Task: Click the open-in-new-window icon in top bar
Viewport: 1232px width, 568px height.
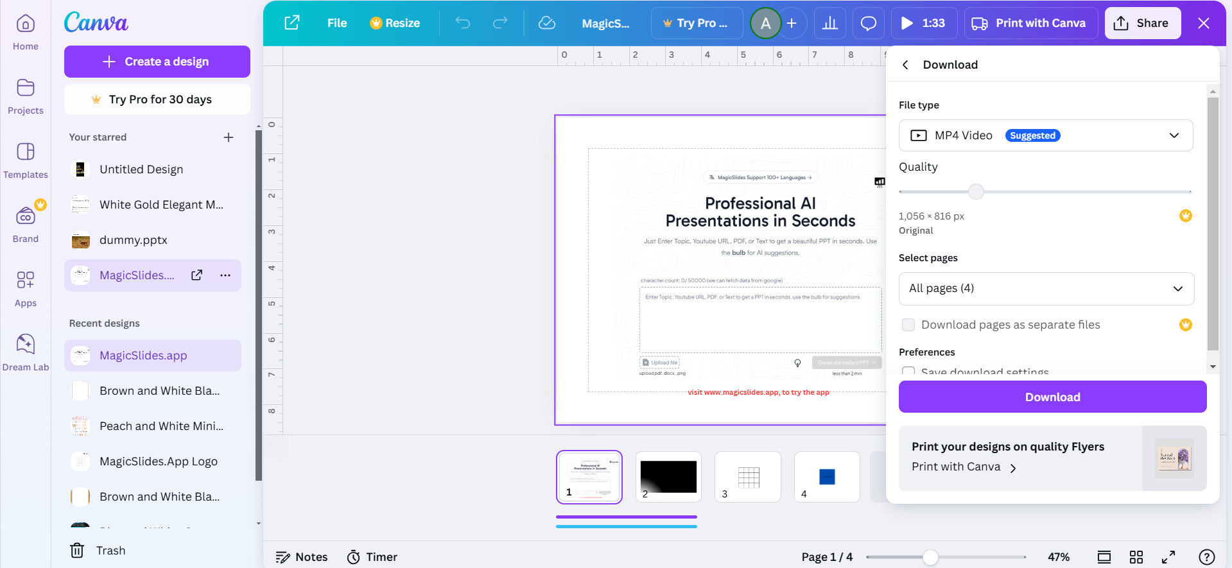Action: tap(292, 23)
